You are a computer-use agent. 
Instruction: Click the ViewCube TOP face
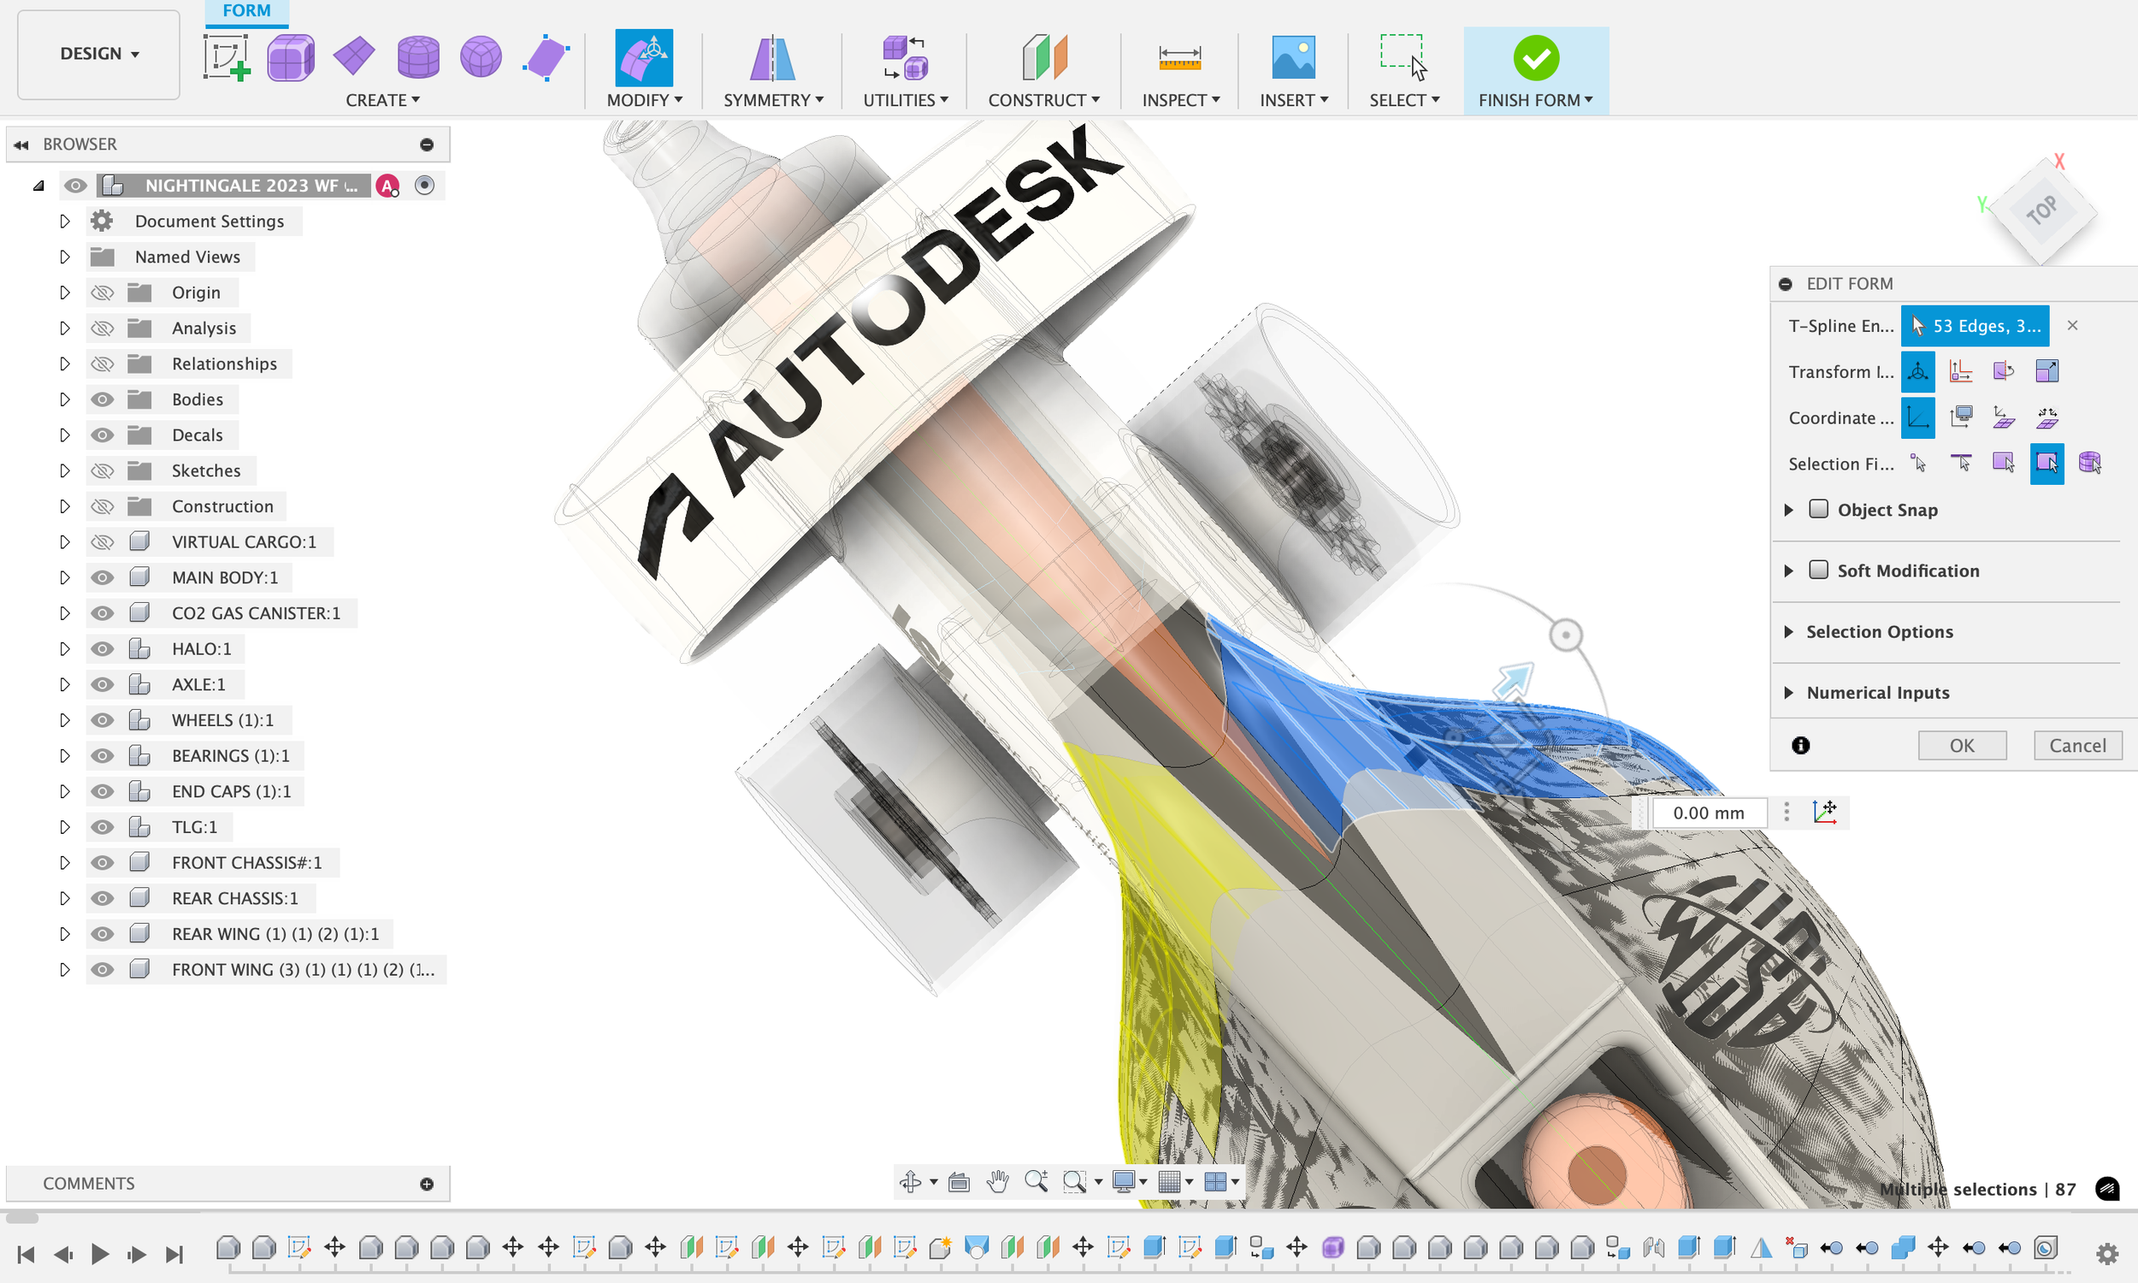tap(2041, 210)
